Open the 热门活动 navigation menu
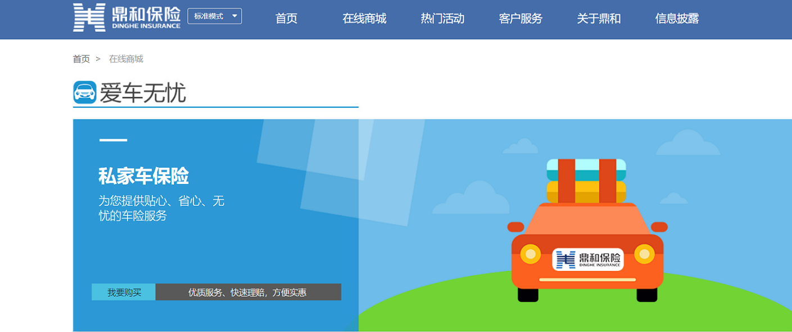This screenshot has width=792, height=332. coord(442,19)
